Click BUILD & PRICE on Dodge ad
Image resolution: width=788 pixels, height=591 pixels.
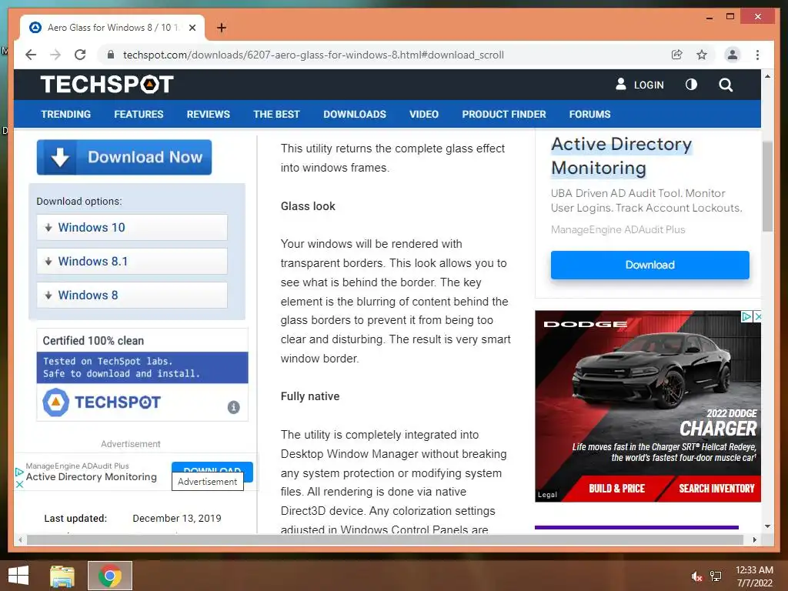[616, 489]
